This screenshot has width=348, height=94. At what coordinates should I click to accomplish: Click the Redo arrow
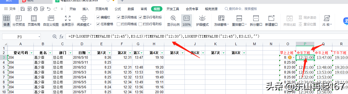coord(55,9)
